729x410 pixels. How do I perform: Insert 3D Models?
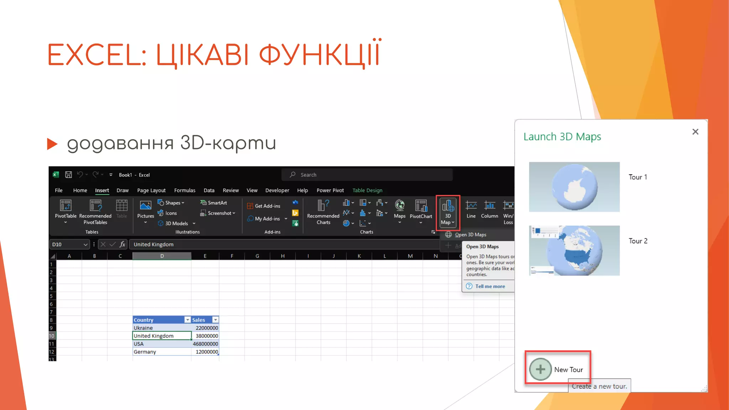[177, 223]
